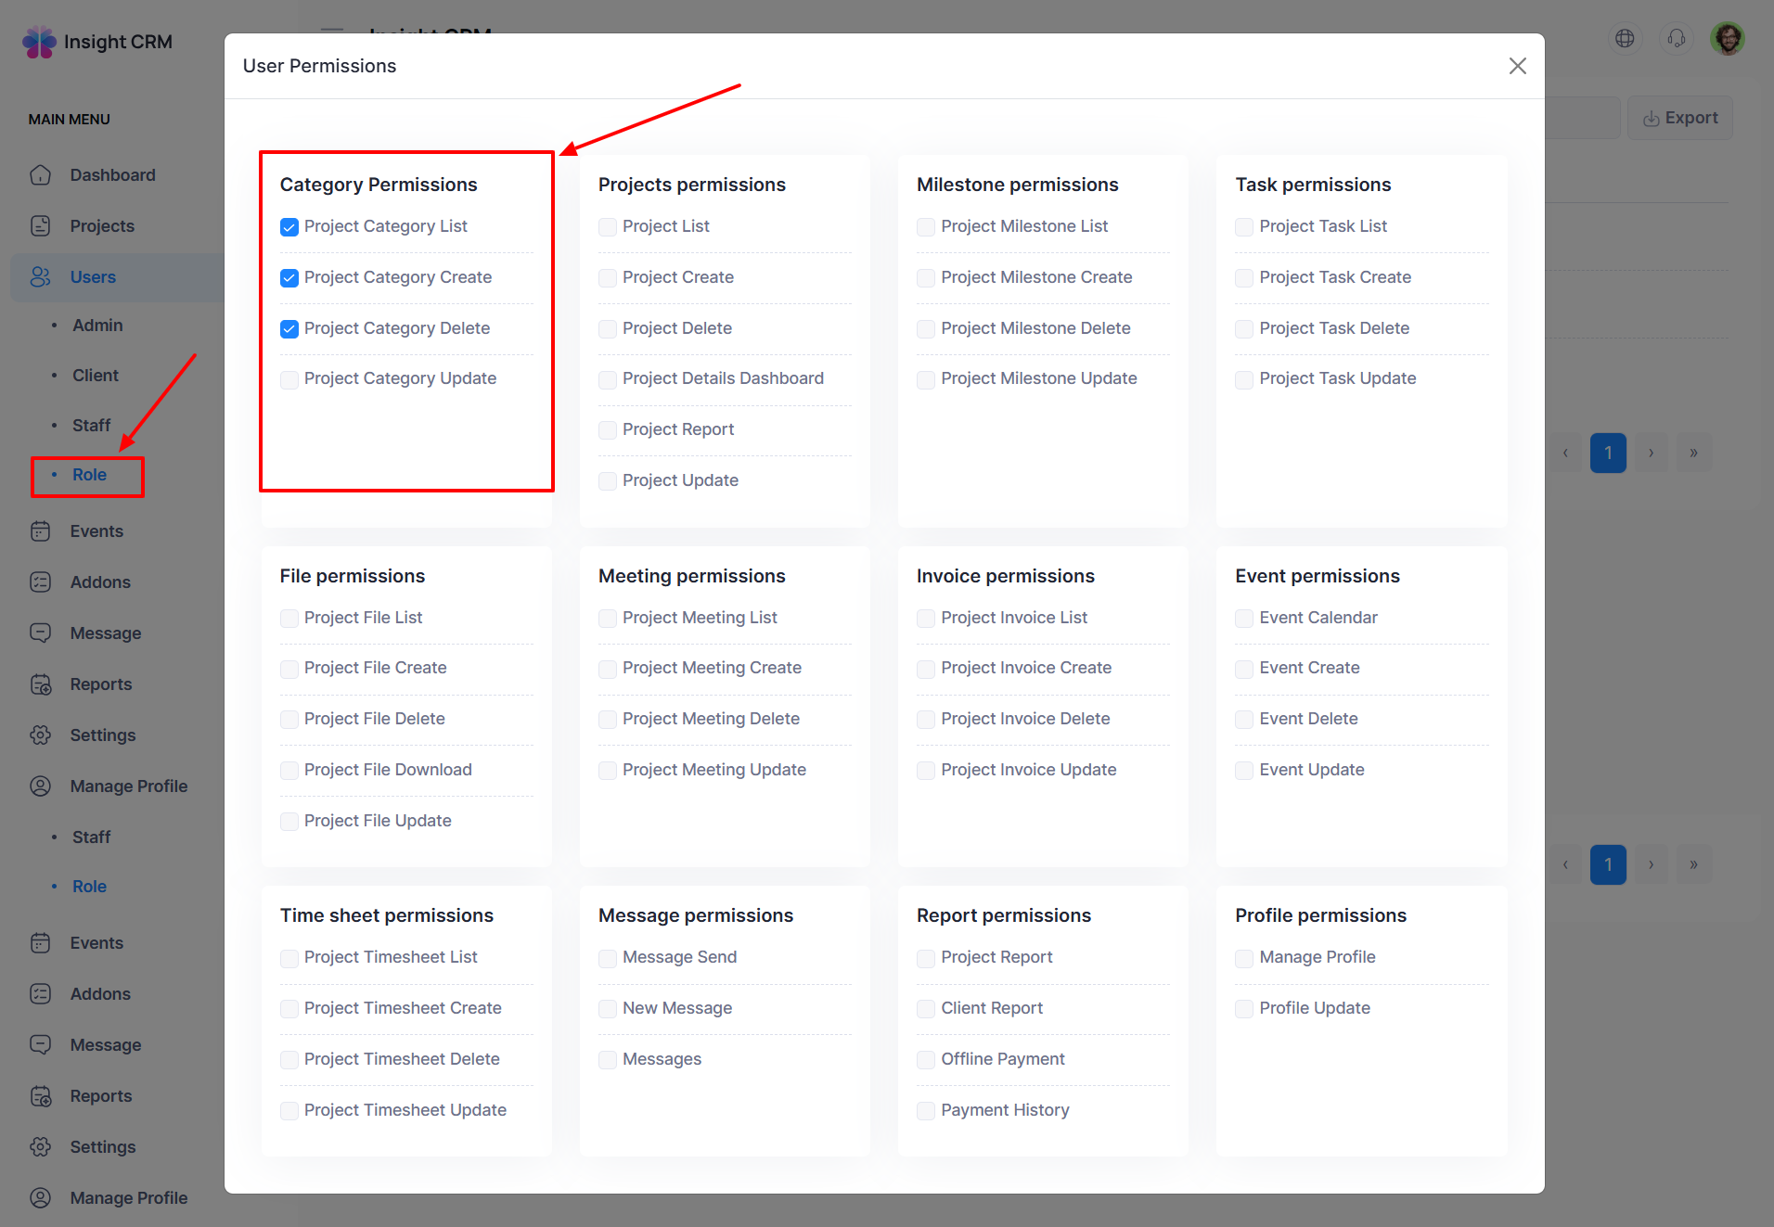Click the Projects icon in sidebar
Viewport: 1774px width, 1227px height.
click(x=40, y=226)
